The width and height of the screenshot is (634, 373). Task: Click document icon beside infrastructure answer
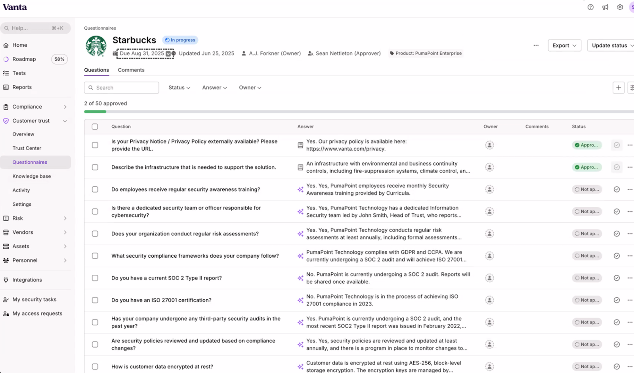pos(300,167)
